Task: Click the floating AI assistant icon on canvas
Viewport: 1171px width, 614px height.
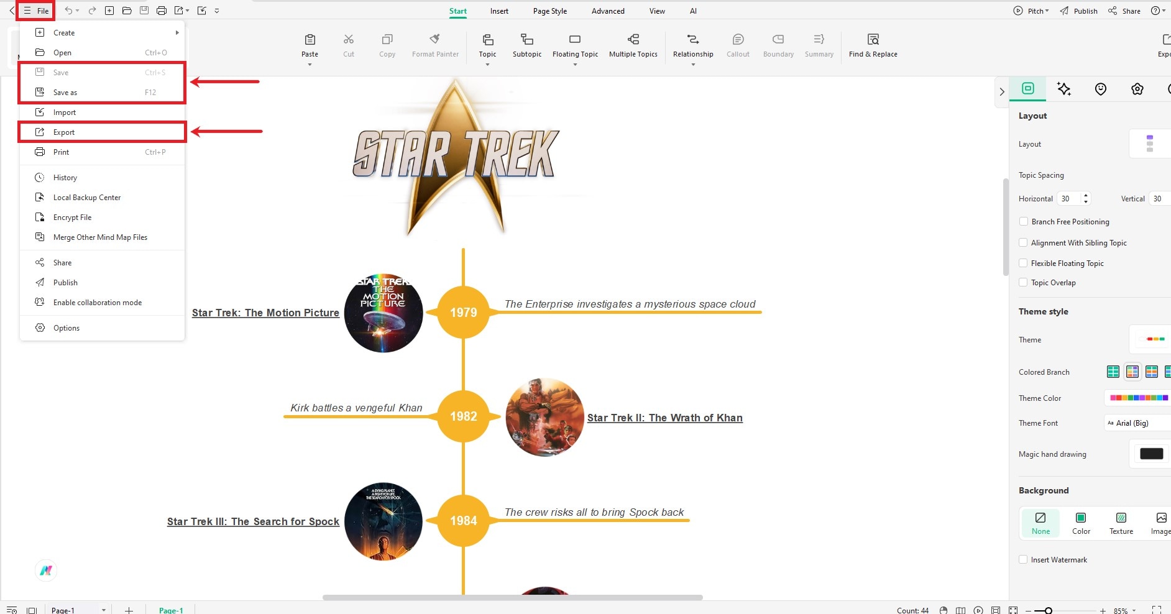Action: pyautogui.click(x=46, y=570)
